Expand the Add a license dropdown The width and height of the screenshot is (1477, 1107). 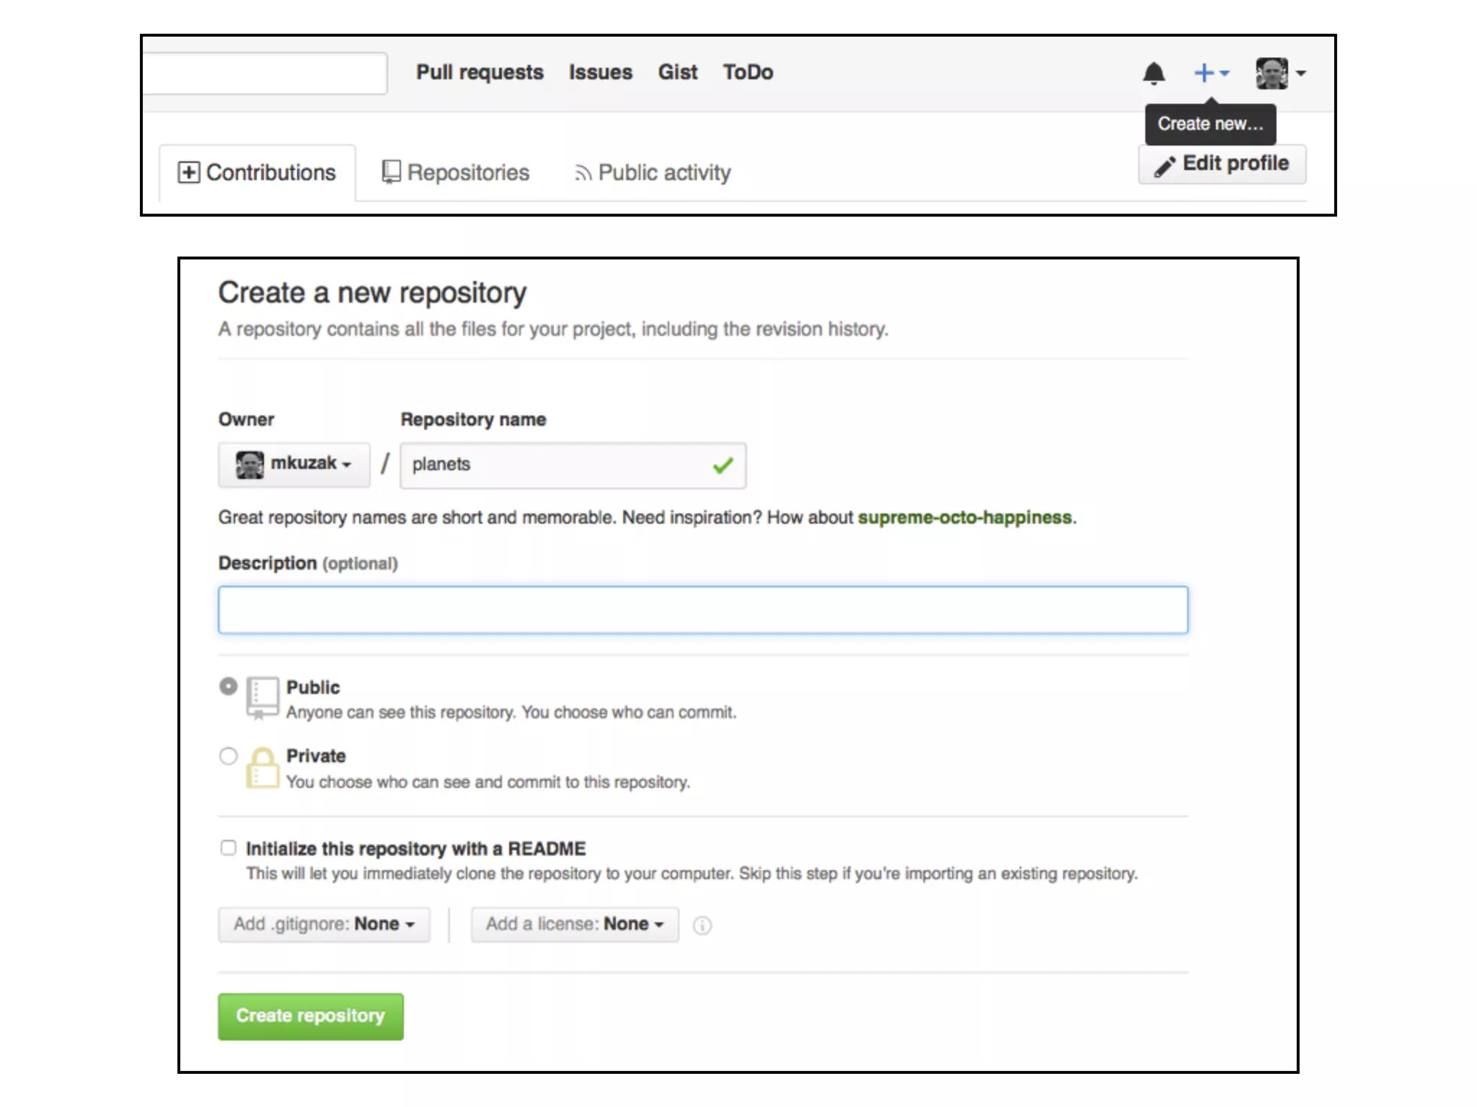pos(574,924)
